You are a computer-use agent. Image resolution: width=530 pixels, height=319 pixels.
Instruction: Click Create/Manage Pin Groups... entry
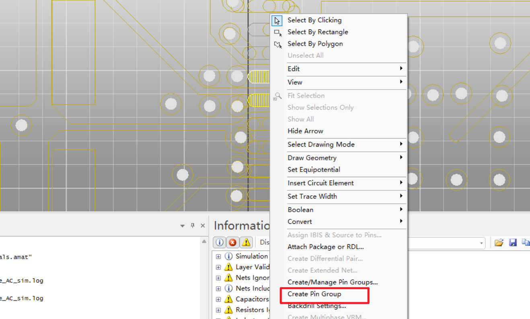tap(339, 282)
